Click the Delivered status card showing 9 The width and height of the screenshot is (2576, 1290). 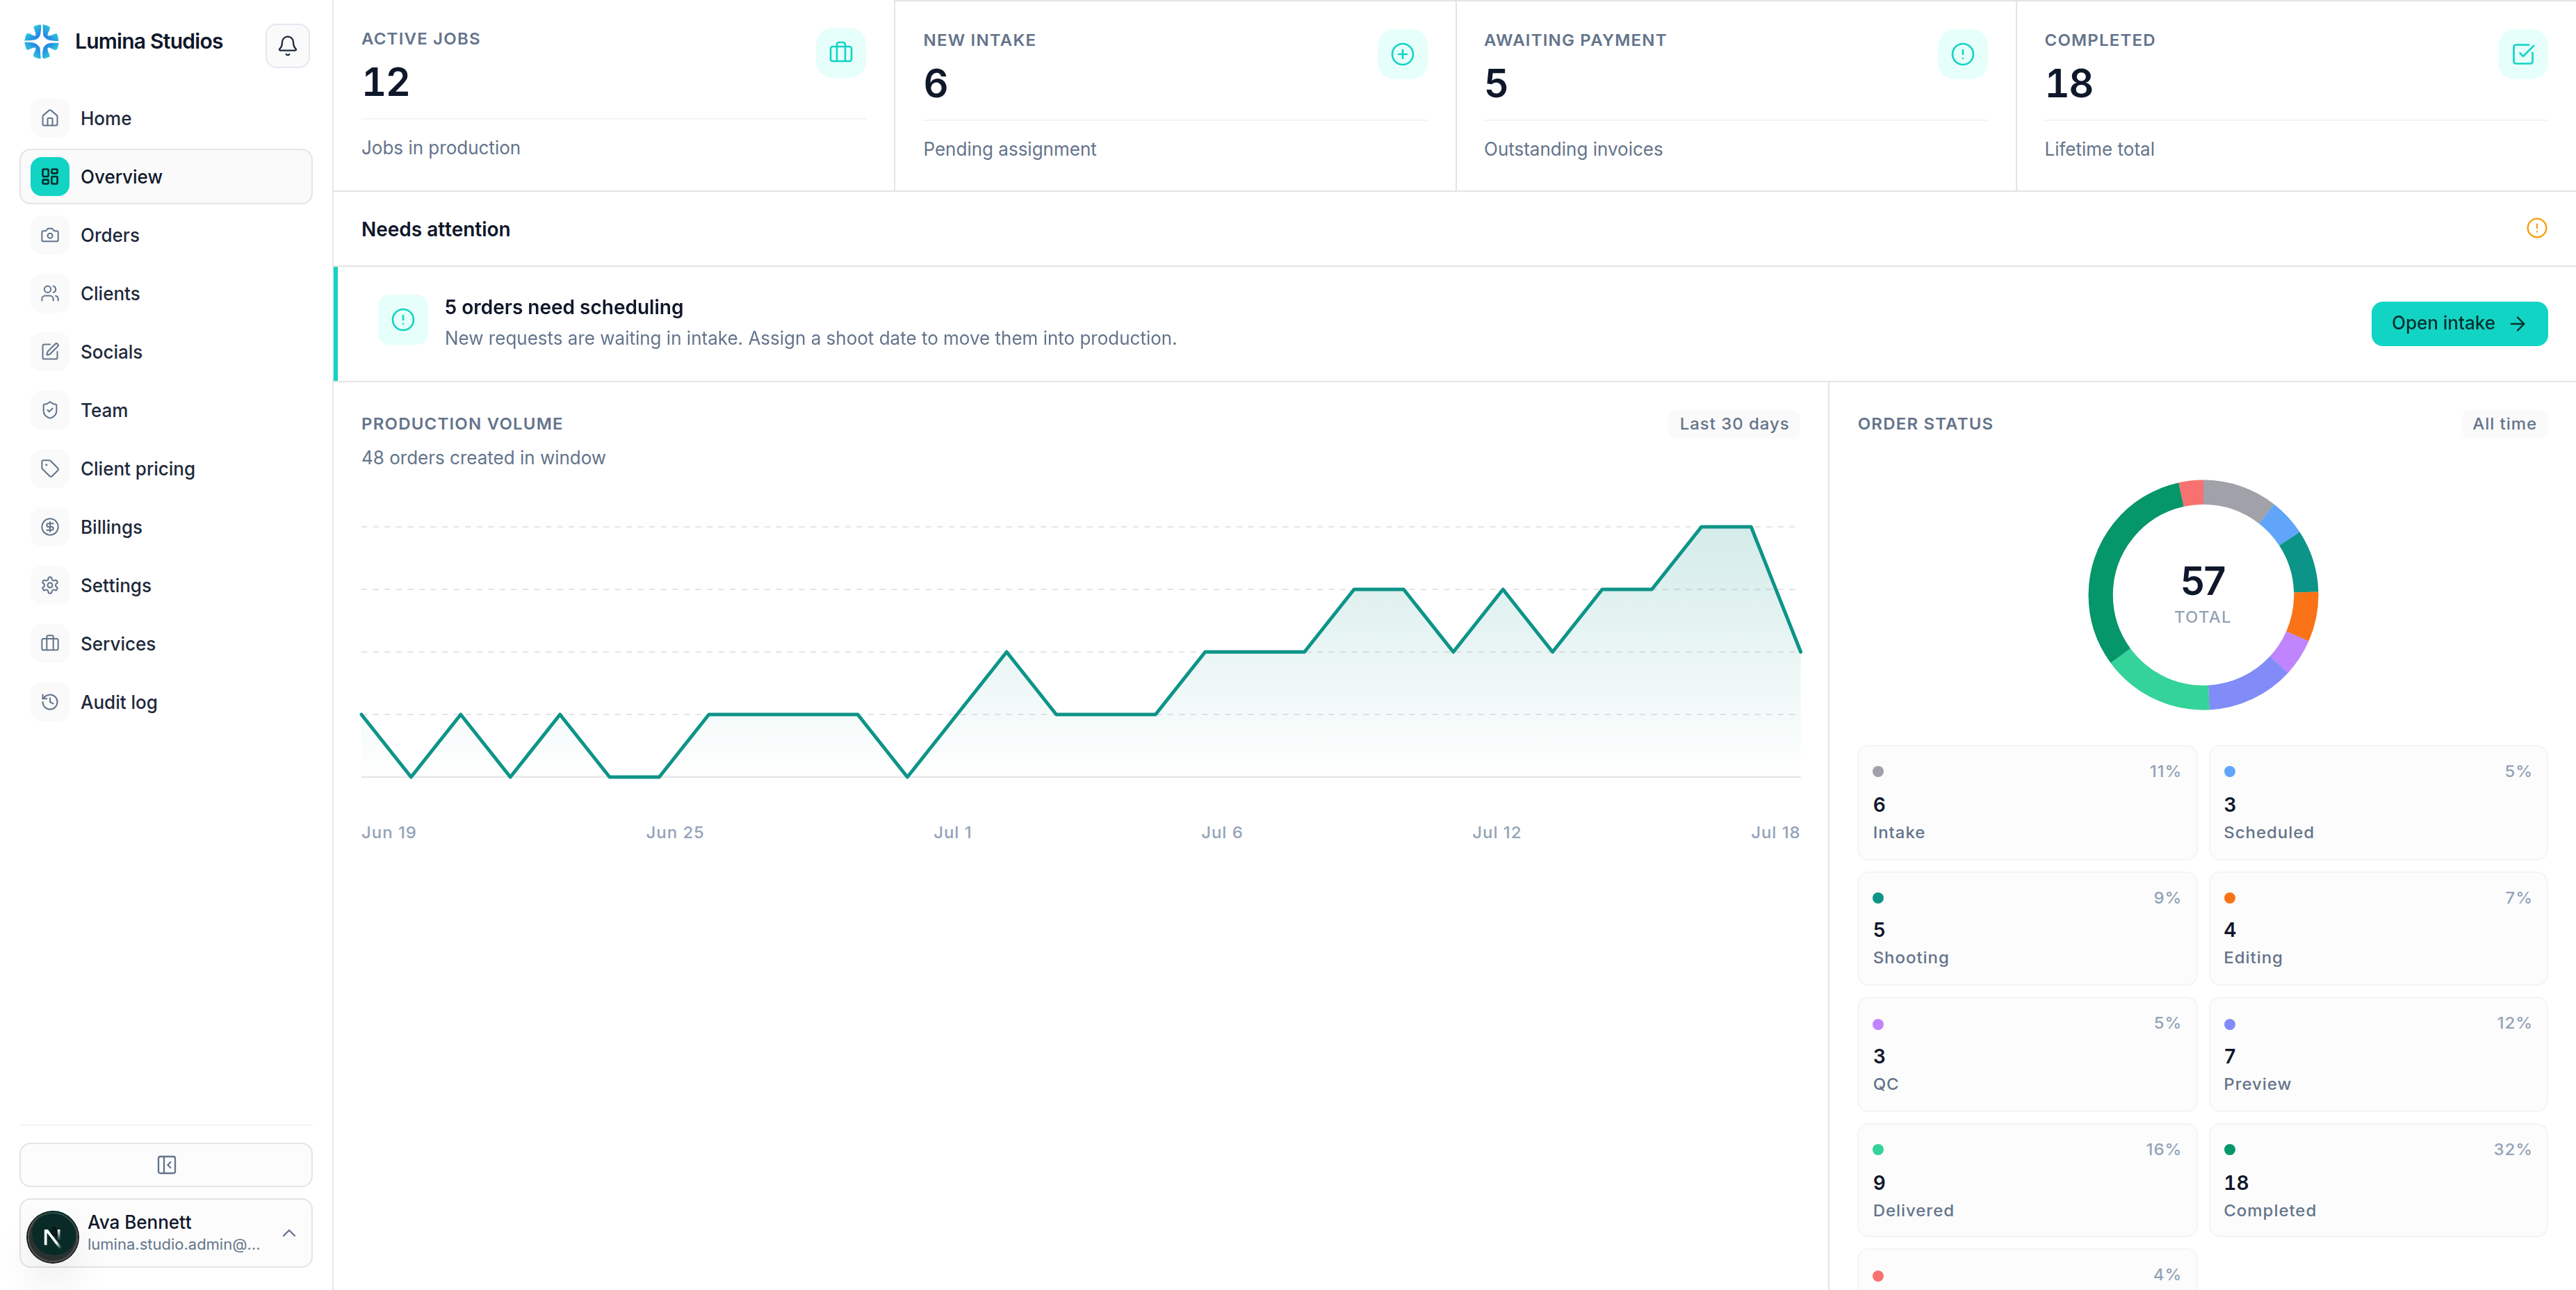(2027, 1180)
